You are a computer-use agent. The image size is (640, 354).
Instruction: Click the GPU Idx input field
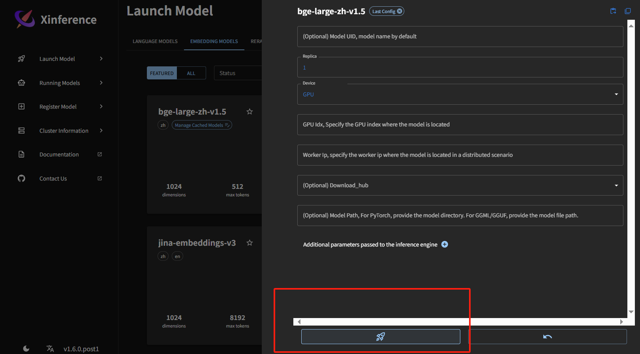tap(460, 124)
